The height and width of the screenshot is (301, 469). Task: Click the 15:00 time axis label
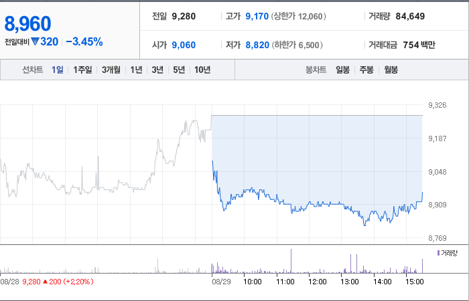[415, 282]
